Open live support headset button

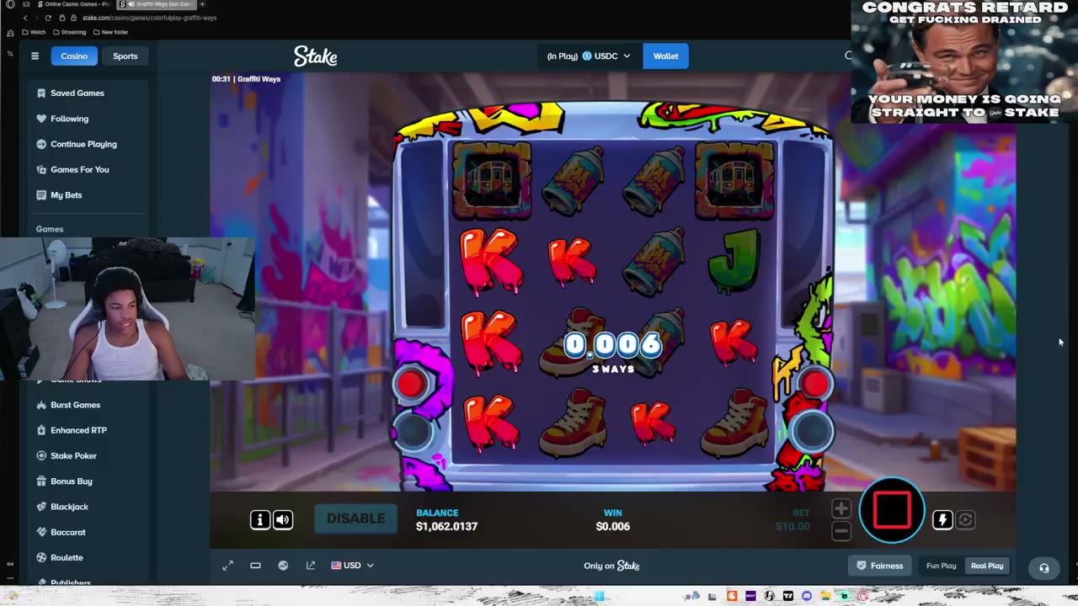(1043, 568)
